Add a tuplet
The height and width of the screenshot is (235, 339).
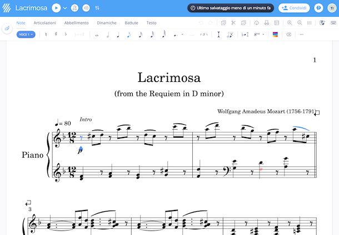click(x=203, y=34)
